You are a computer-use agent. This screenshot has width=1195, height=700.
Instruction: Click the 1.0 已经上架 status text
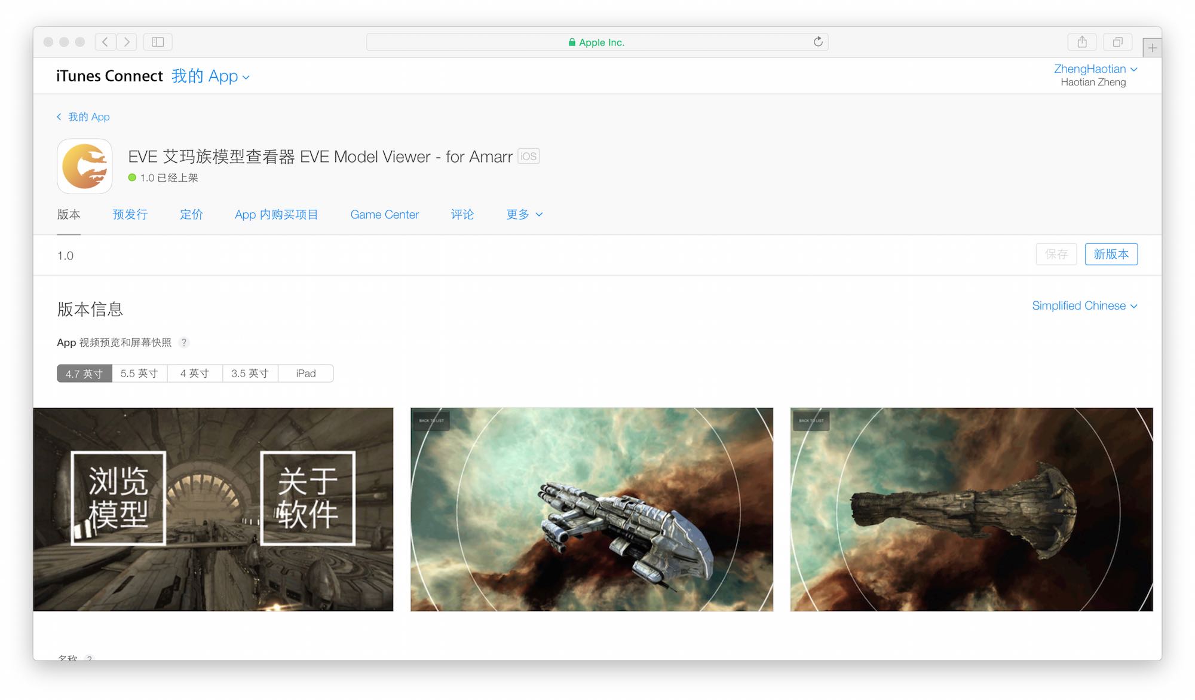coord(168,178)
